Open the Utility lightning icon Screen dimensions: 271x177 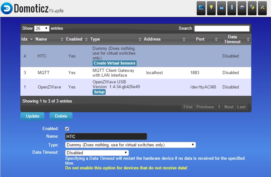[x=252, y=8]
